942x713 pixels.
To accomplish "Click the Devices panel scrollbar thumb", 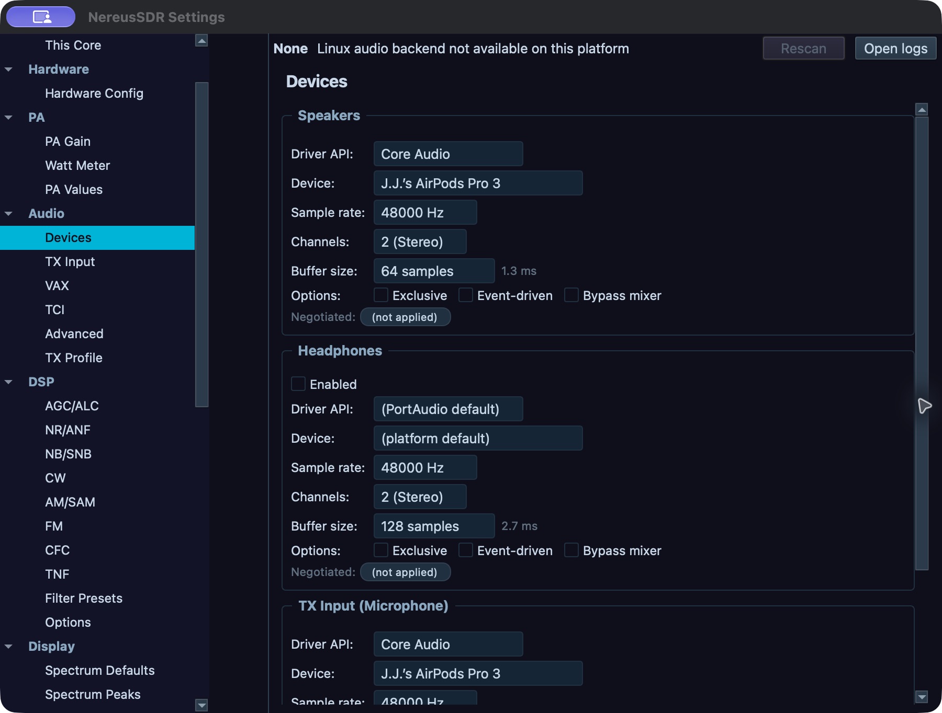I will pyautogui.click(x=922, y=343).
